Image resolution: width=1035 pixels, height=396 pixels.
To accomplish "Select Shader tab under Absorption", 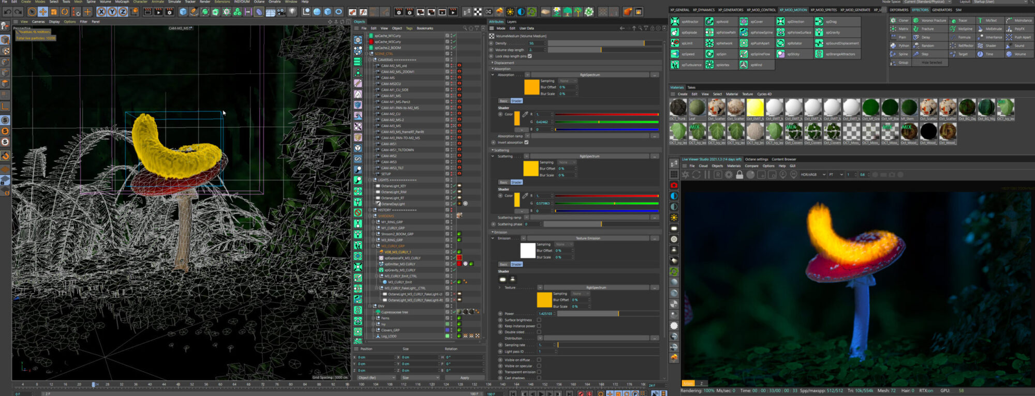I will [516, 101].
